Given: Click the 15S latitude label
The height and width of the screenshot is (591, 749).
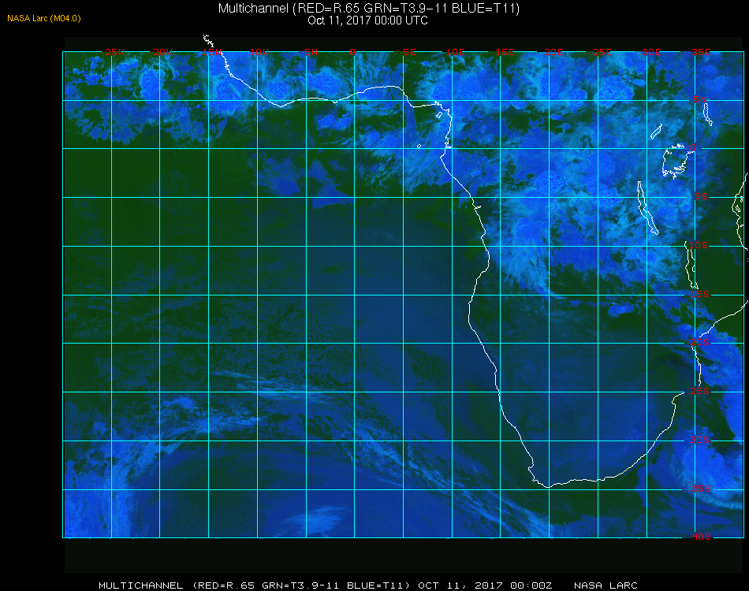Looking at the screenshot, I should (700, 294).
